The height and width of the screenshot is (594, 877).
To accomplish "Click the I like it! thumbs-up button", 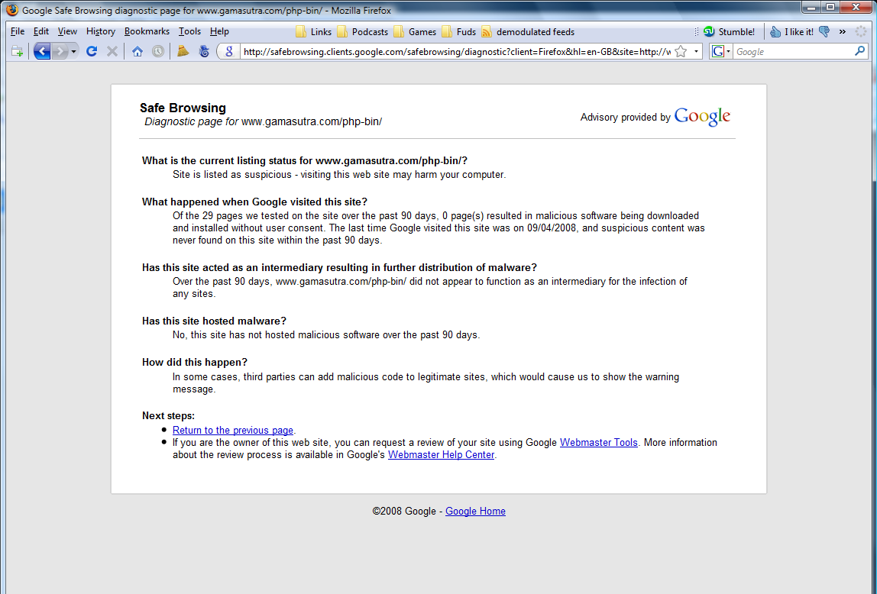I will click(x=791, y=32).
